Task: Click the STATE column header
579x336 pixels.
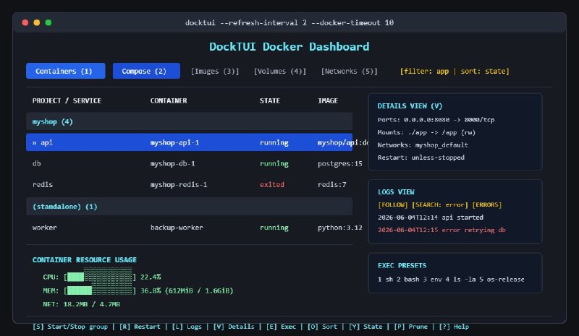Action: click(x=269, y=100)
